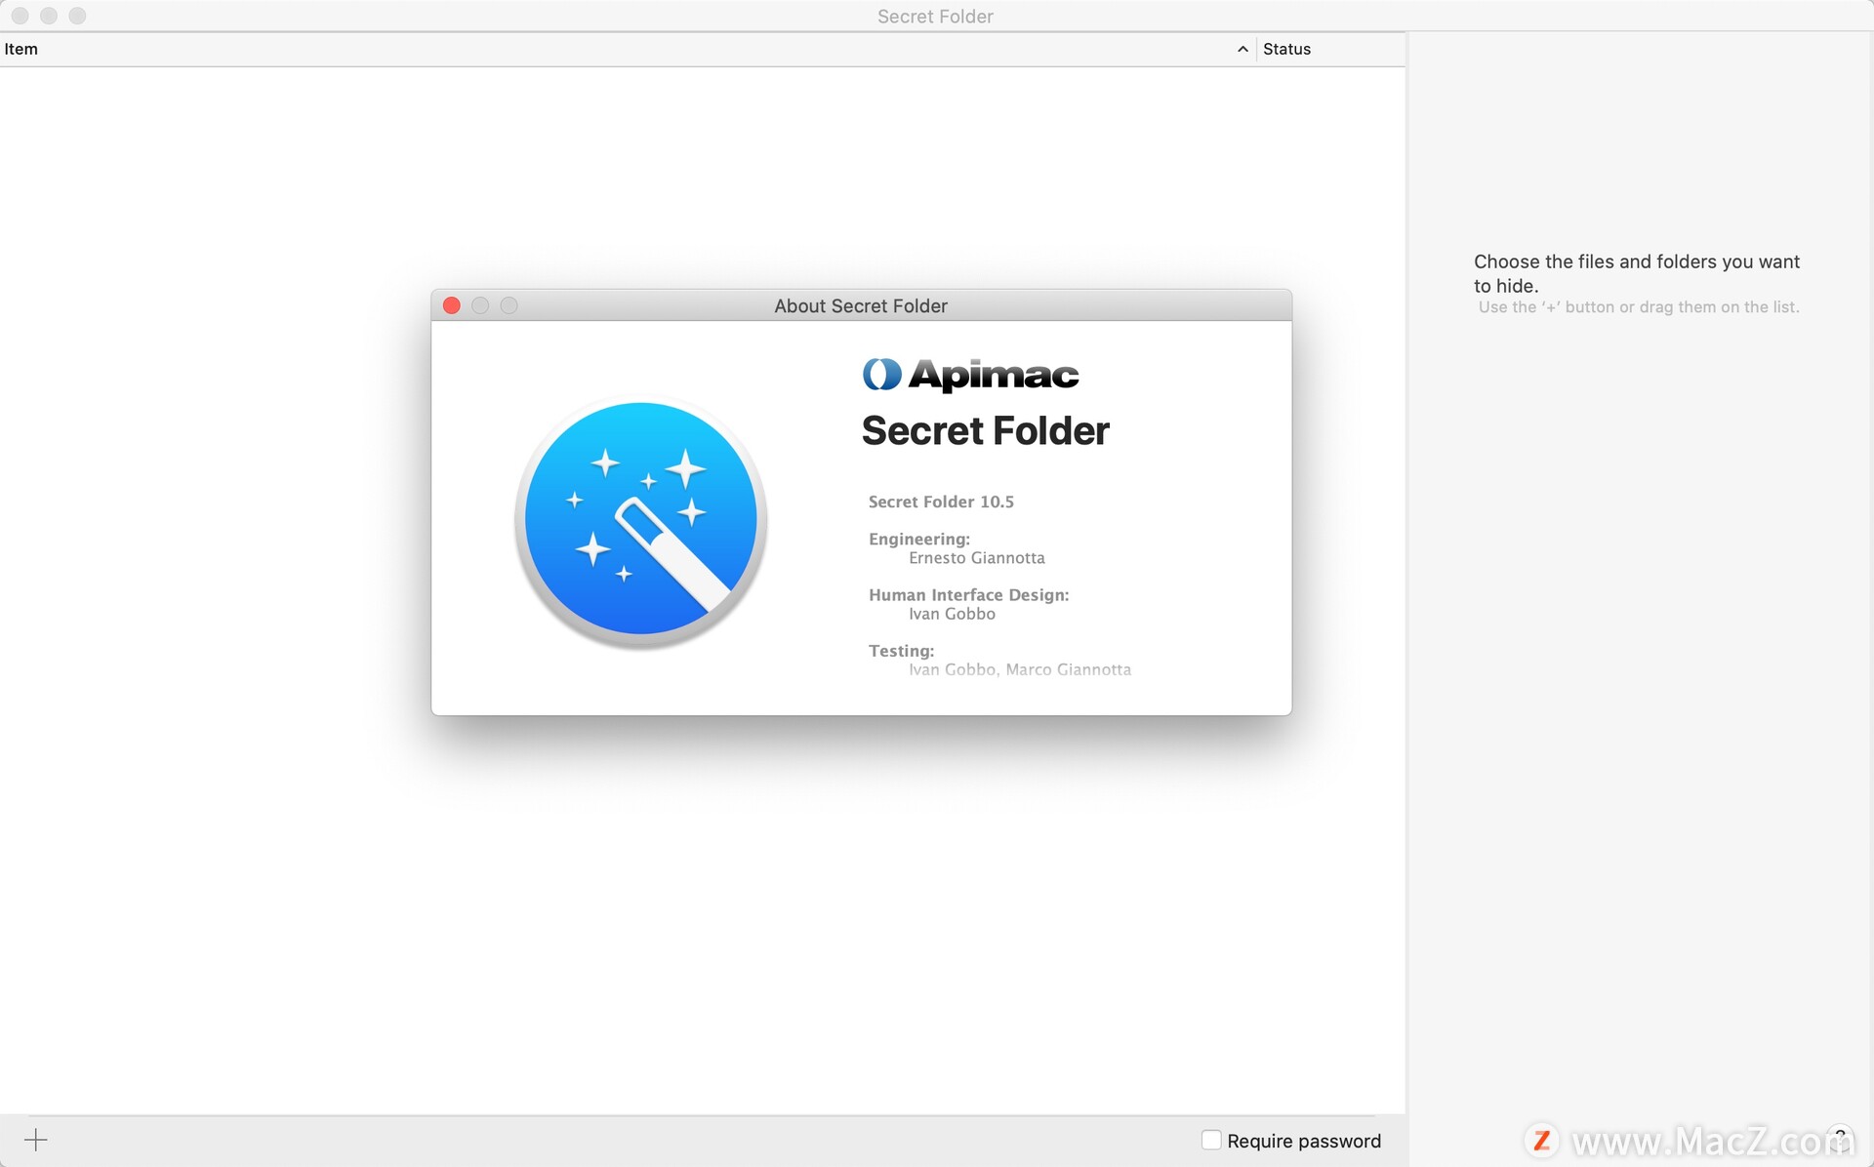Screen dimensions: 1874x1167
Task: Click the Choose the files and folders text
Action: [x=1637, y=273]
